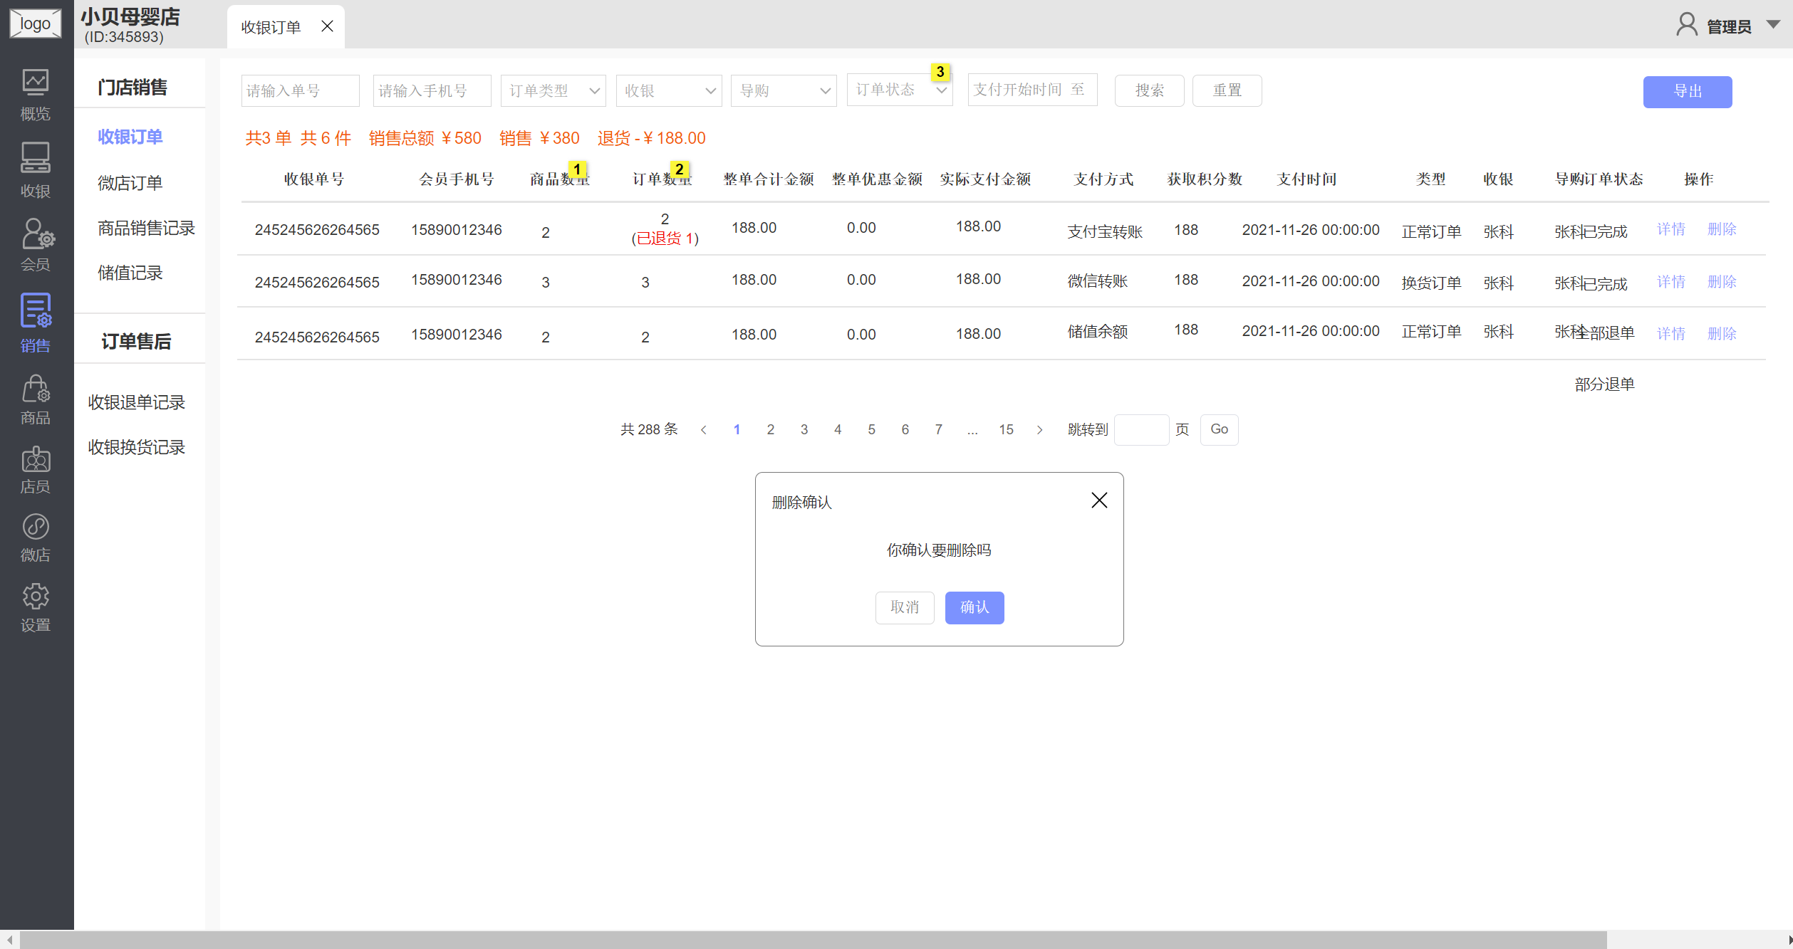Cancel deletion with the 取消 button

905,607
